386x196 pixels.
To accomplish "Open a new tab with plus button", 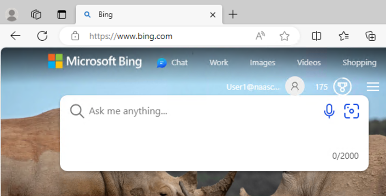I will pos(232,15).
